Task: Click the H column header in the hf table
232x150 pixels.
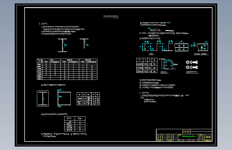Action: click(x=94, y=94)
